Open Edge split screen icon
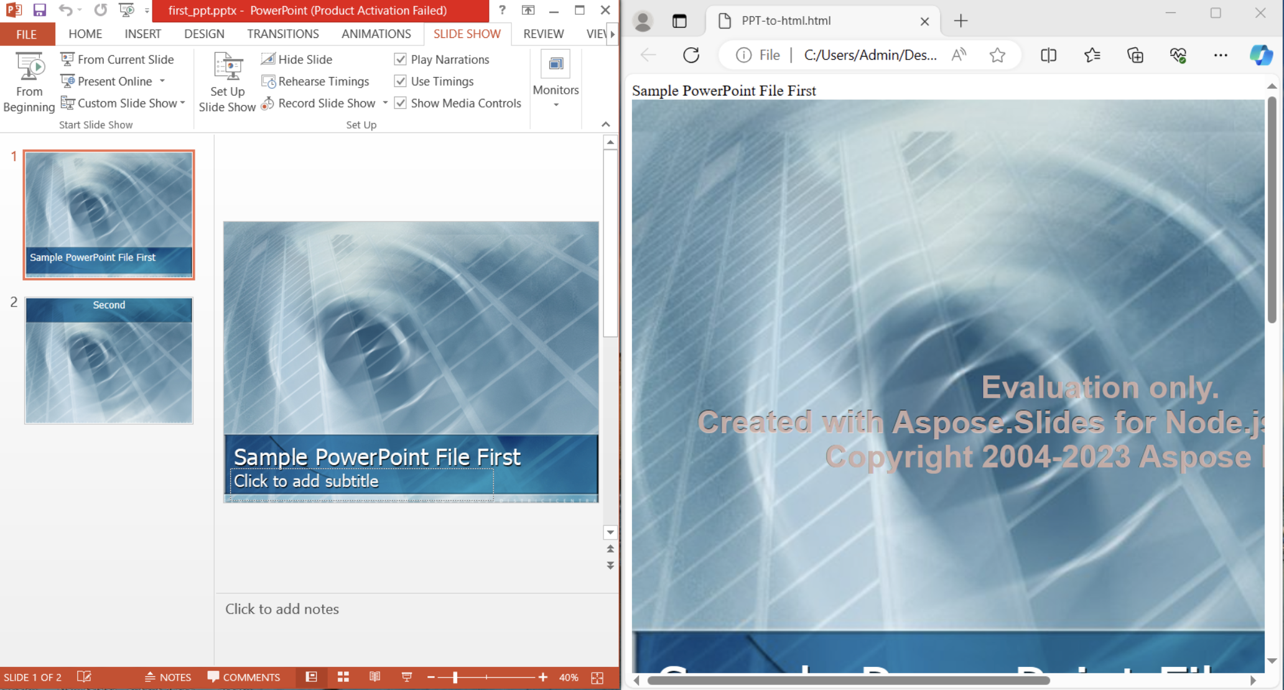 click(x=1048, y=55)
